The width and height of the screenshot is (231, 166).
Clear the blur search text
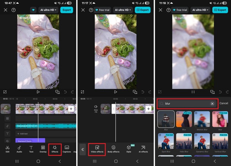(x=212, y=104)
